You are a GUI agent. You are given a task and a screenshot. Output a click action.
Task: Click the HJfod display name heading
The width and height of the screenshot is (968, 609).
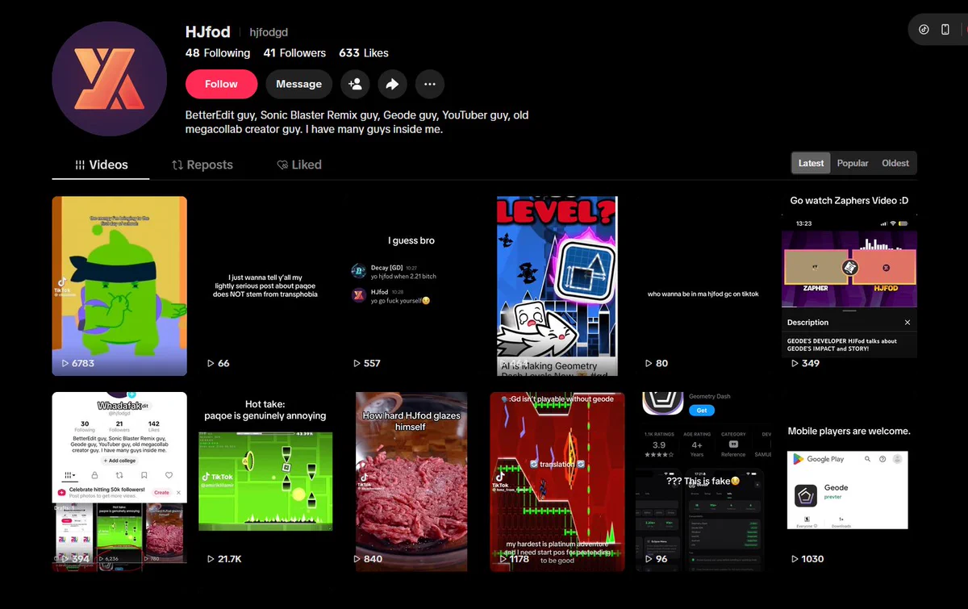click(208, 31)
